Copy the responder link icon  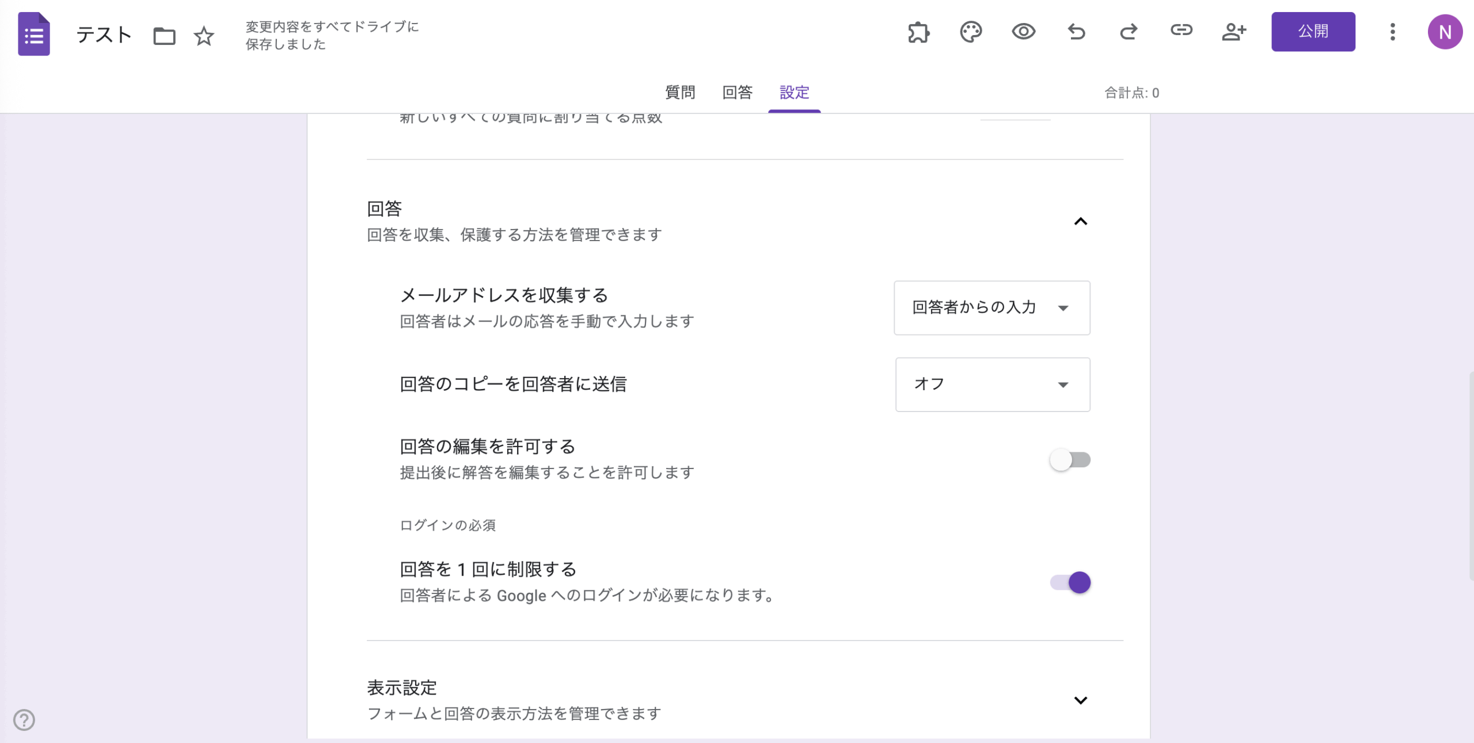tap(1181, 33)
